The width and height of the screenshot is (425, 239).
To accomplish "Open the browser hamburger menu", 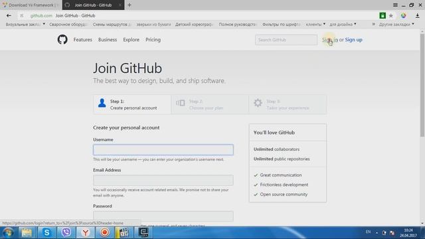I will pos(395,5).
